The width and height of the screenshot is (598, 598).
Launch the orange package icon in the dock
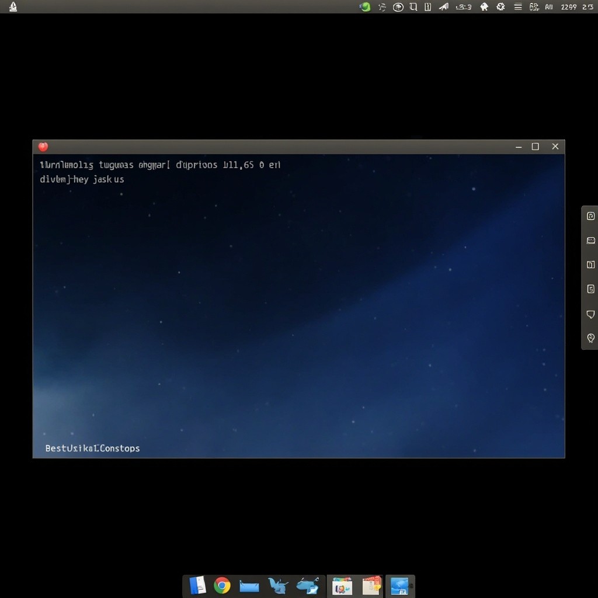pyautogui.click(x=371, y=585)
